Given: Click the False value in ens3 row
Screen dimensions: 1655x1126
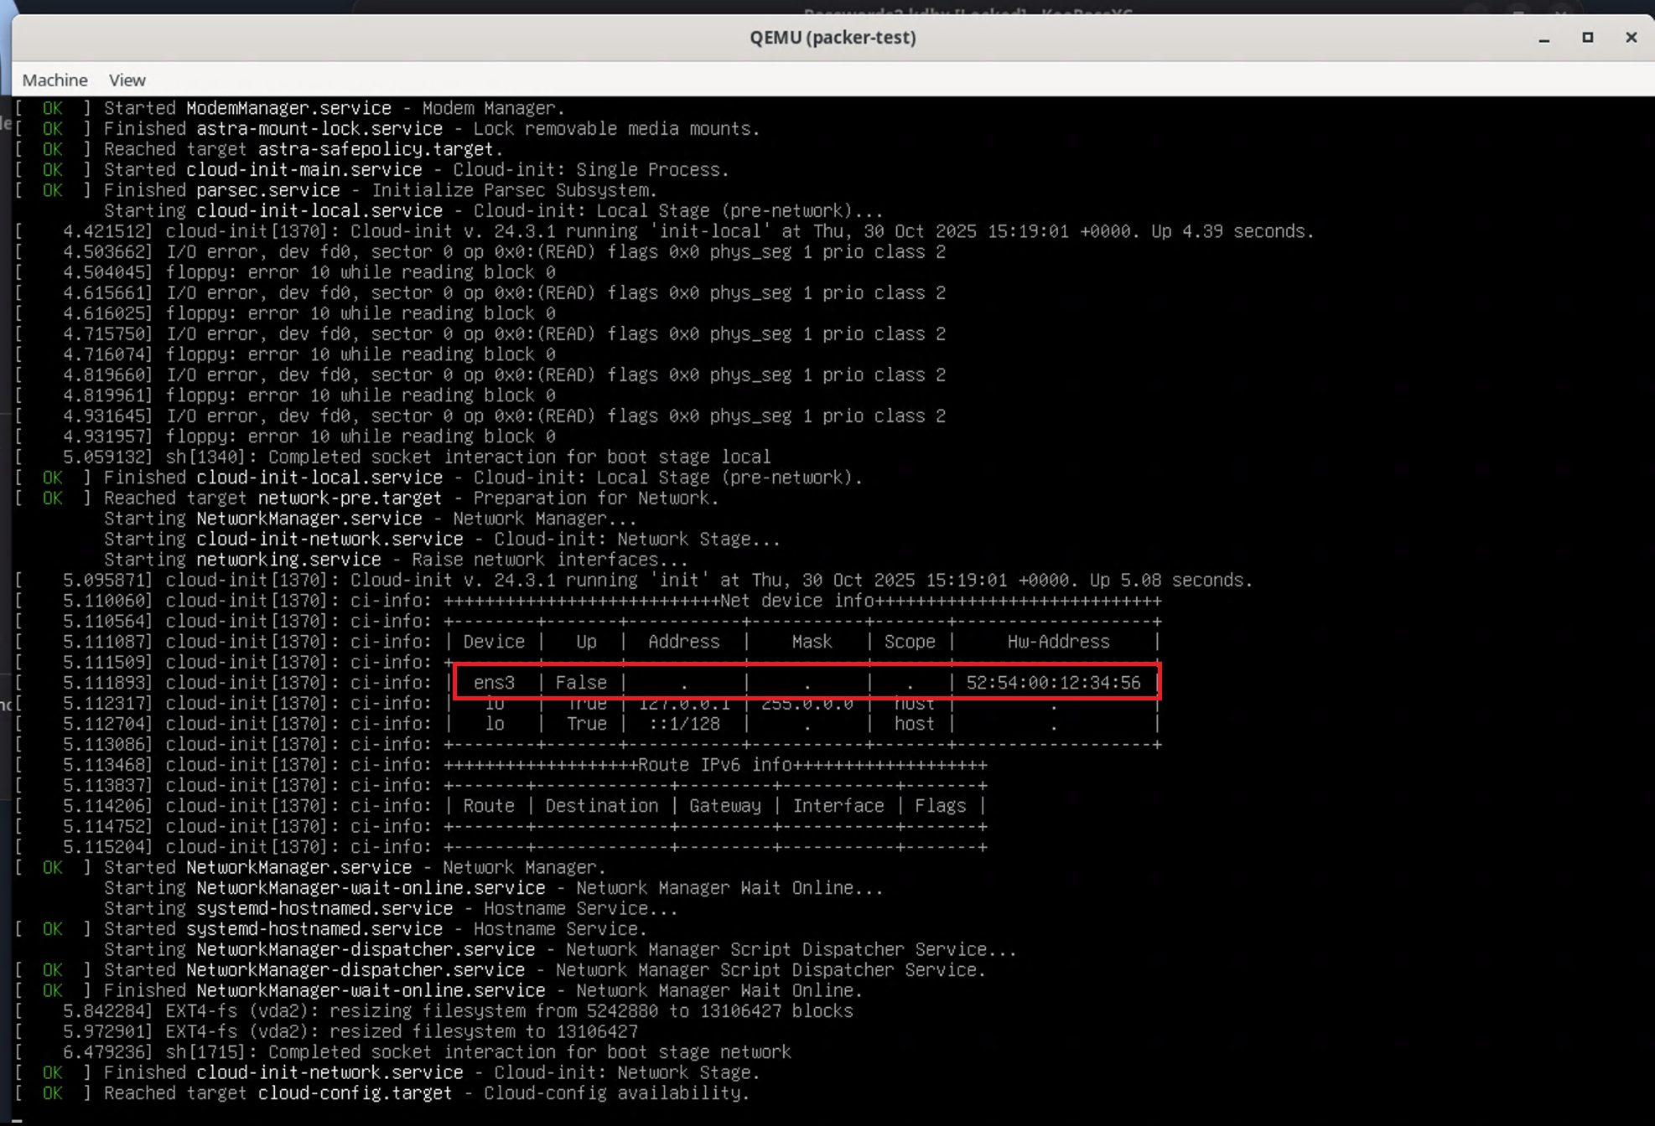Looking at the screenshot, I should point(581,683).
